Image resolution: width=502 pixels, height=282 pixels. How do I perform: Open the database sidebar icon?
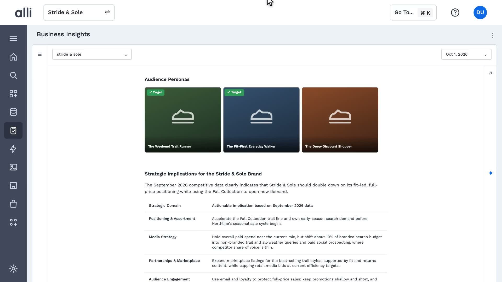click(13, 112)
